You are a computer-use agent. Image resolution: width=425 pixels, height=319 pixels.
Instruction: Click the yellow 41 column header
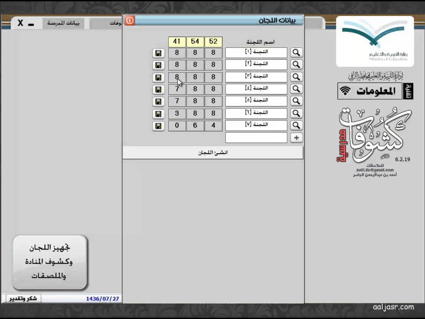click(177, 42)
